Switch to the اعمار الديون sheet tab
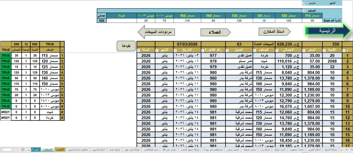Image resolution: width=353 pixels, height=153 pixels. tap(98, 149)
